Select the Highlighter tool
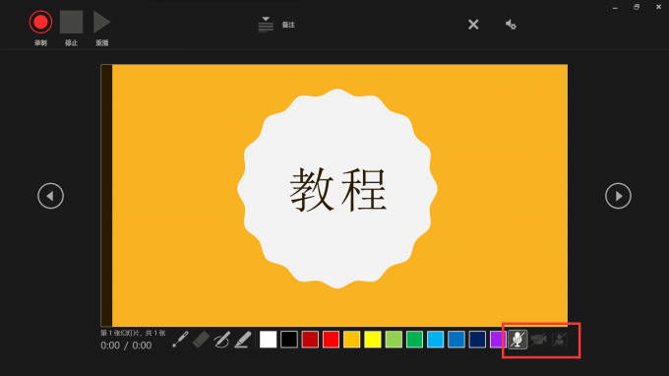Screen dimensions: 669x376 [243, 340]
